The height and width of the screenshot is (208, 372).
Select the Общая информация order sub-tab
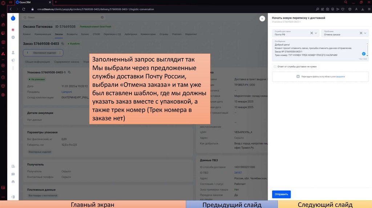click(x=37, y=62)
